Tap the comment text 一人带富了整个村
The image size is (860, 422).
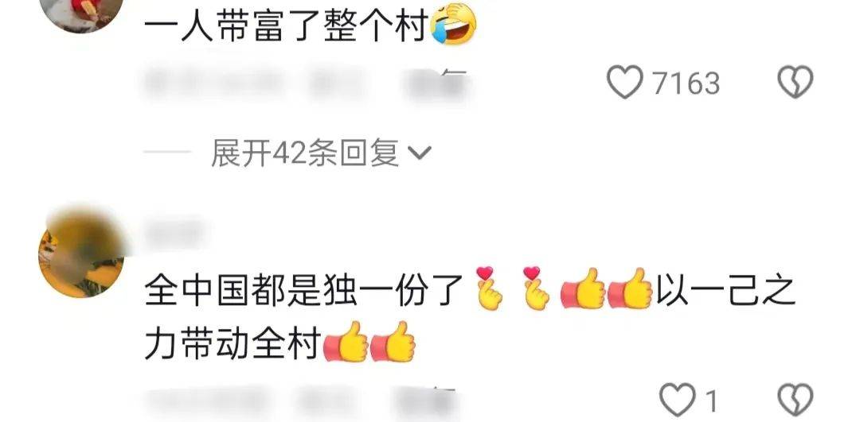coord(287,25)
